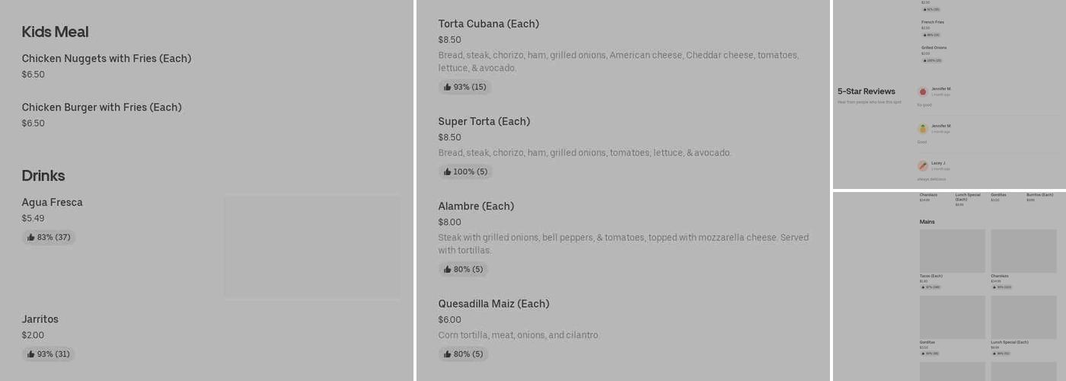Click the Gorditas thumbnail image under Mains
Image resolution: width=1066 pixels, height=381 pixels.
tap(952, 317)
